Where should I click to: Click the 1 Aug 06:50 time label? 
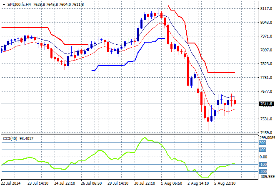coord(171,183)
